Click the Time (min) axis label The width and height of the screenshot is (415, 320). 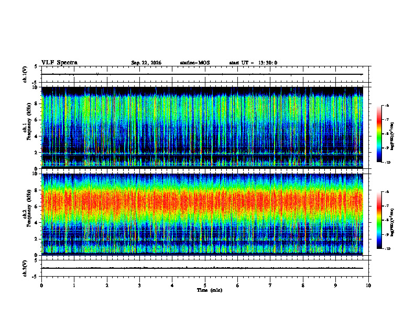(210, 290)
